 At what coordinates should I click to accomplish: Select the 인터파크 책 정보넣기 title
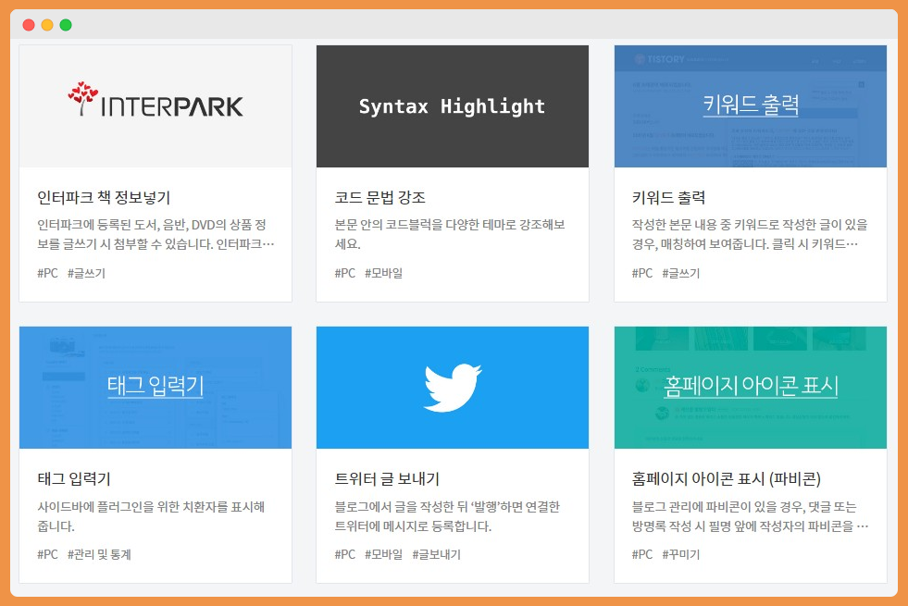coord(104,197)
